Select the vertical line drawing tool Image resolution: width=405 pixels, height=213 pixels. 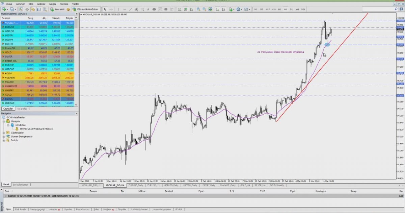click(x=118, y=9)
